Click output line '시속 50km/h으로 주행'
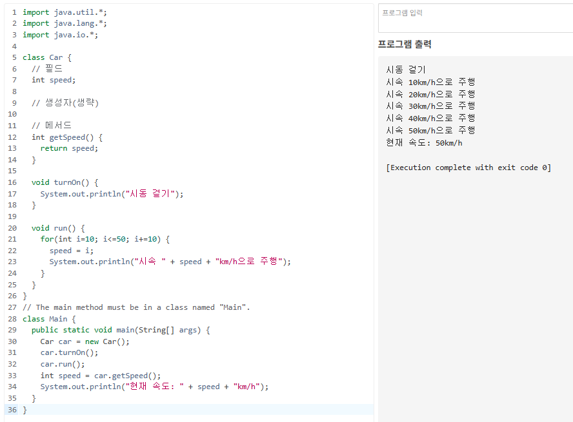This screenshot has height=422, width=573. click(430, 130)
